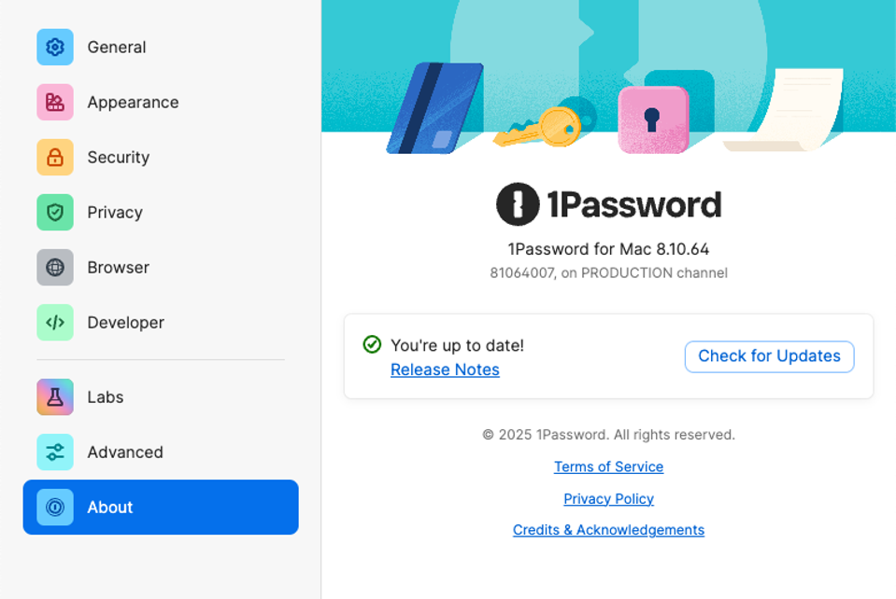Switch to the Privacy section

coord(115,212)
